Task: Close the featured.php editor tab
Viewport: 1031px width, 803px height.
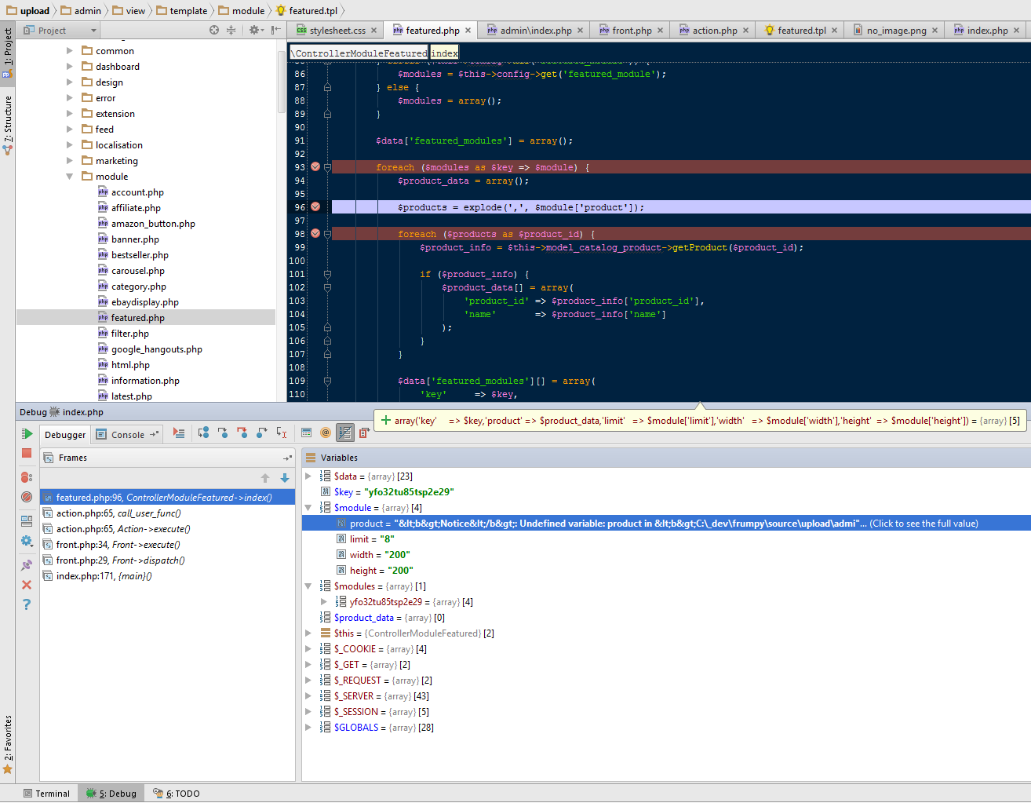Action: [468, 31]
